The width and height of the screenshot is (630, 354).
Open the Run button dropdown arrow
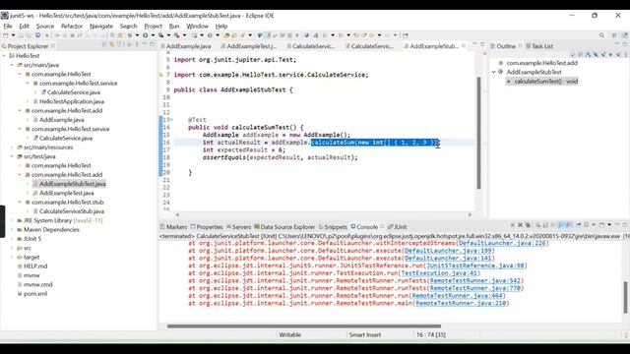click(154, 35)
